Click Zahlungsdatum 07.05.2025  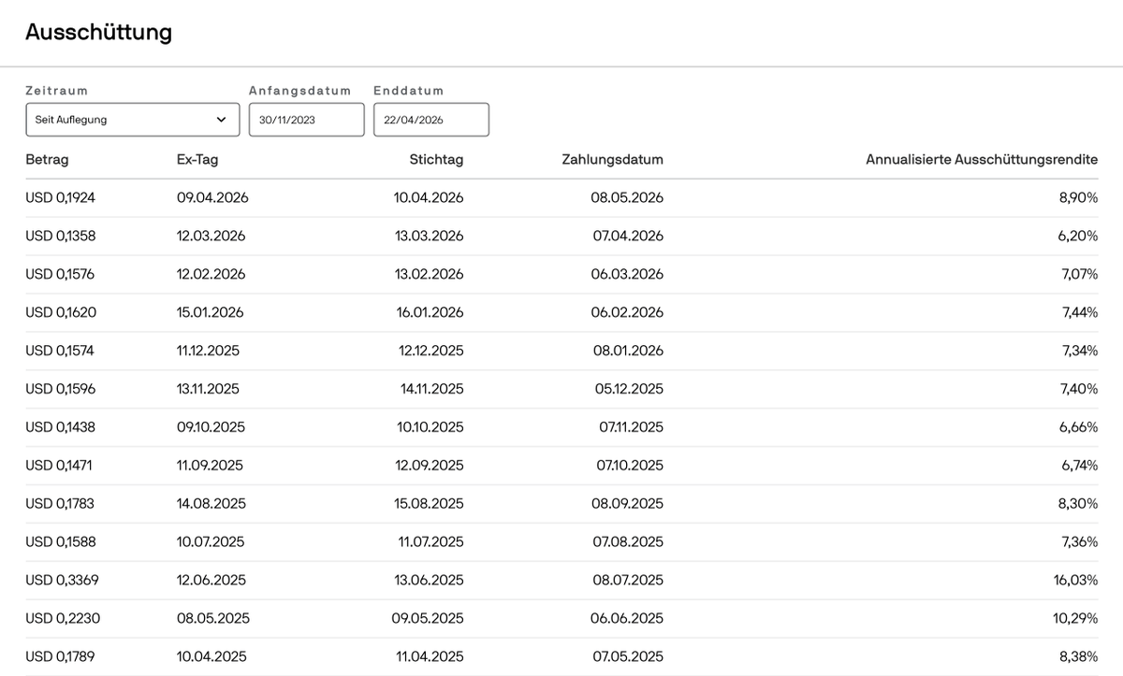[628, 657]
